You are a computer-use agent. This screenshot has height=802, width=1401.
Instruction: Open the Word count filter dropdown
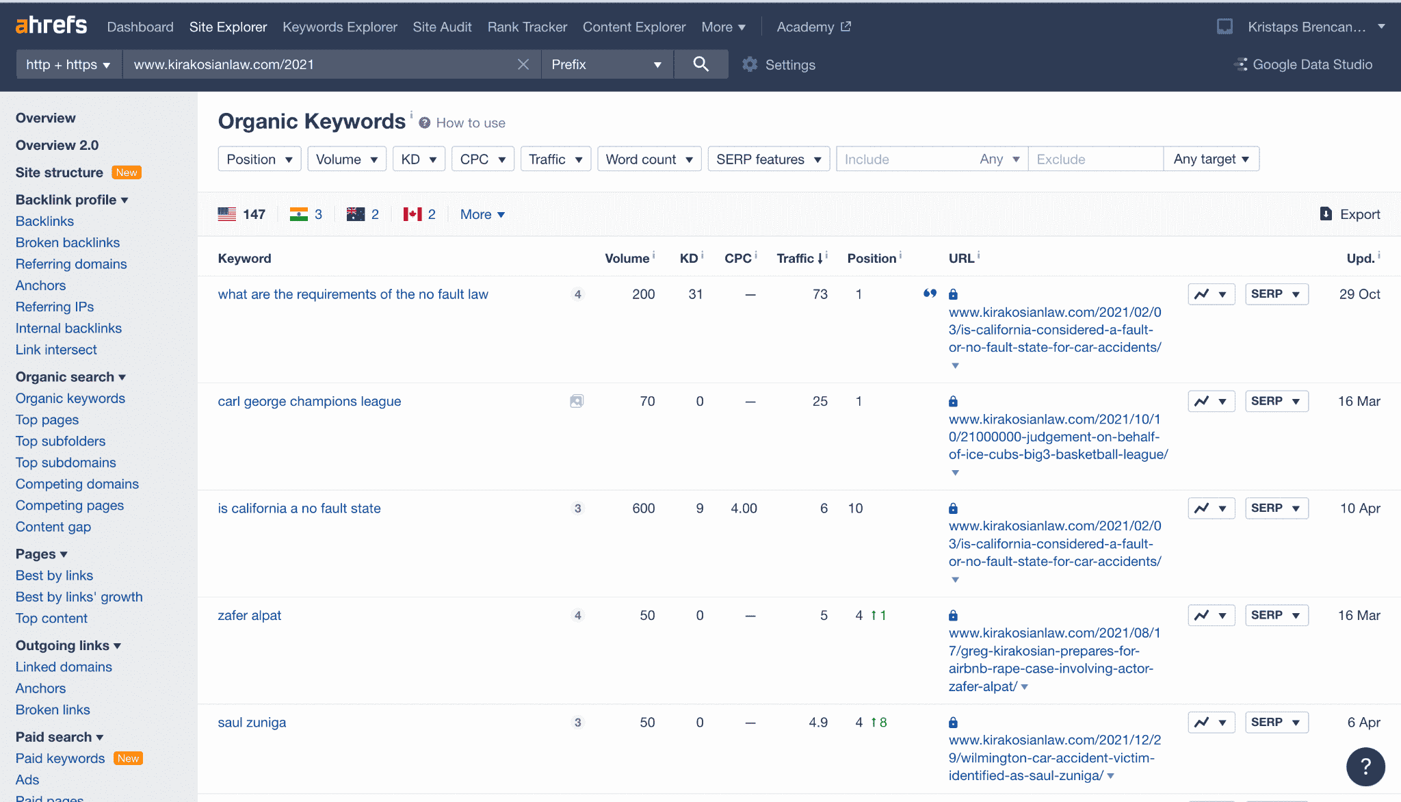649,159
